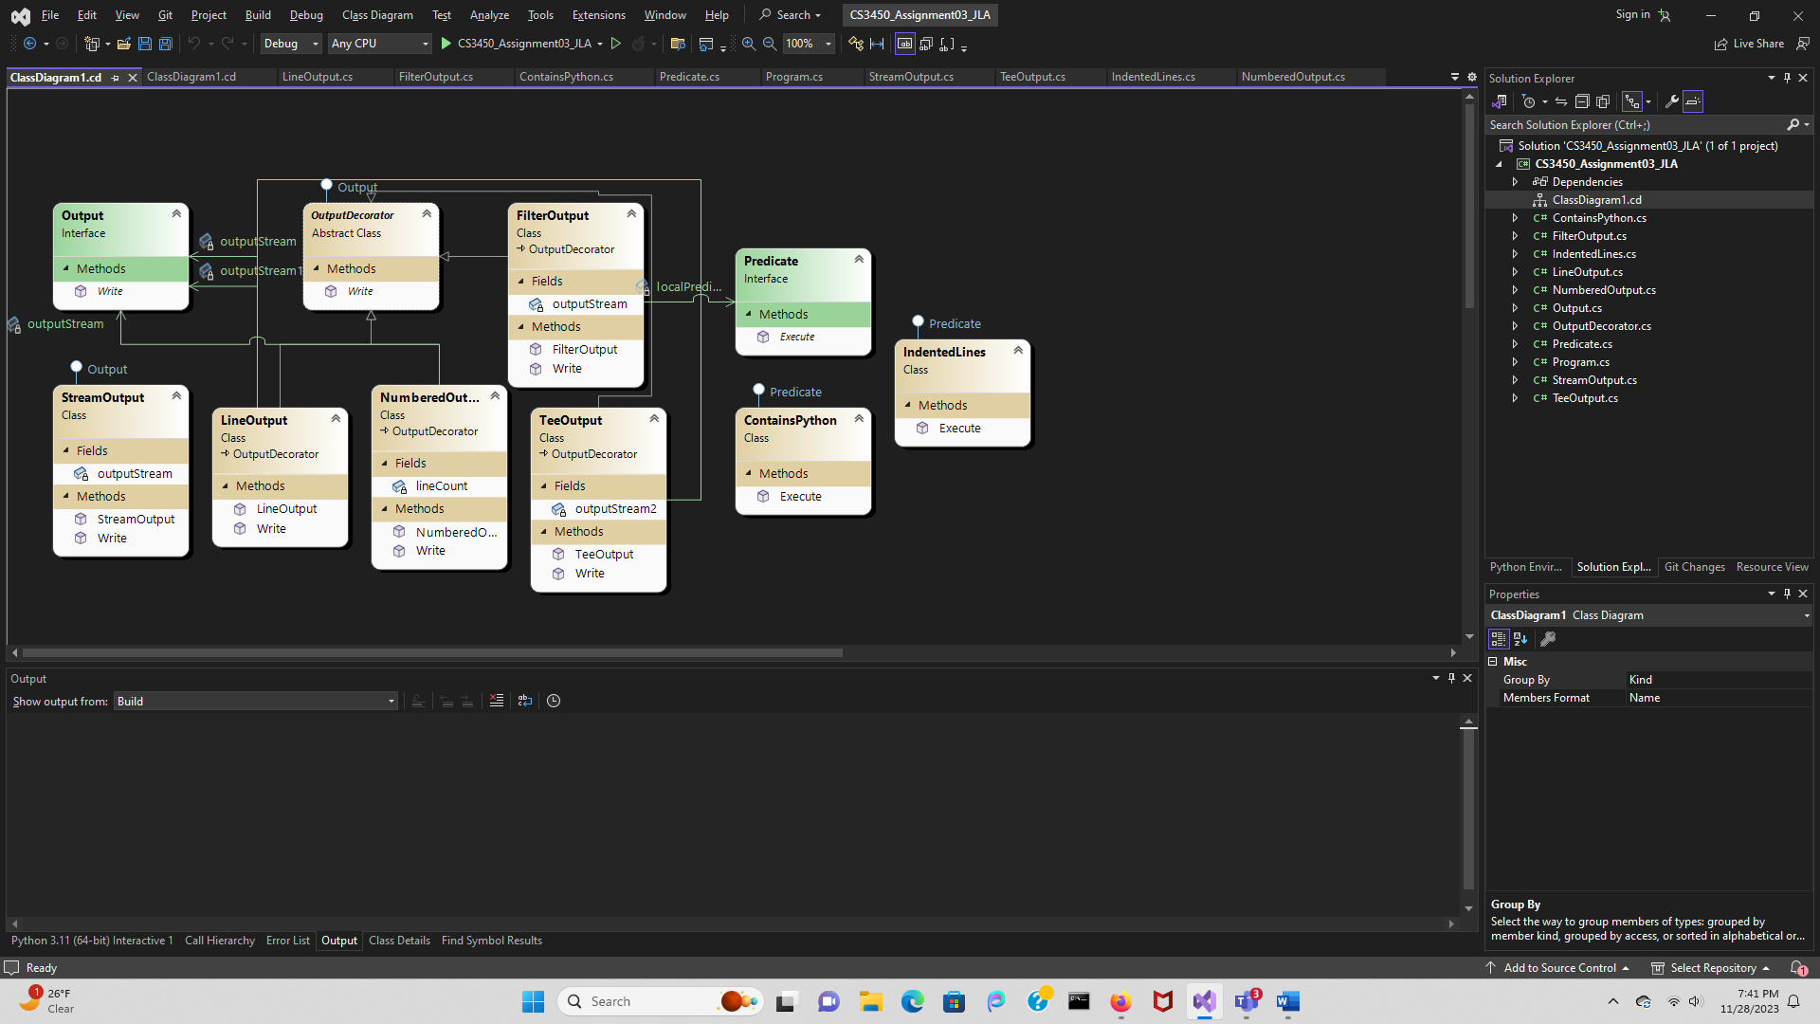Click the Live Share button

click(x=1749, y=44)
